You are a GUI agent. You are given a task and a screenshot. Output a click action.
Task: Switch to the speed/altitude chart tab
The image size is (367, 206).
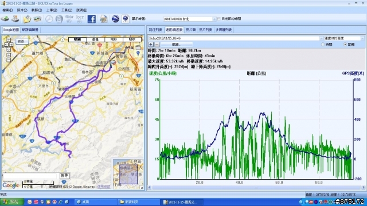pyautogui.click(x=174, y=30)
